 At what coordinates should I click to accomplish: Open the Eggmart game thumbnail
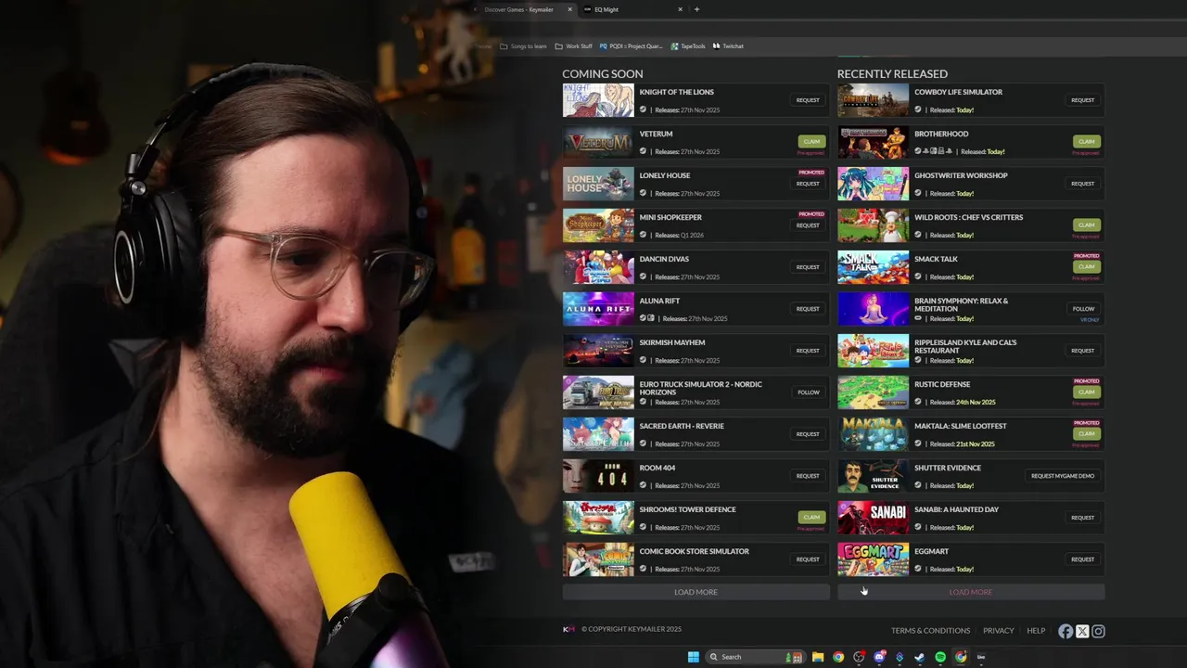[874, 559]
